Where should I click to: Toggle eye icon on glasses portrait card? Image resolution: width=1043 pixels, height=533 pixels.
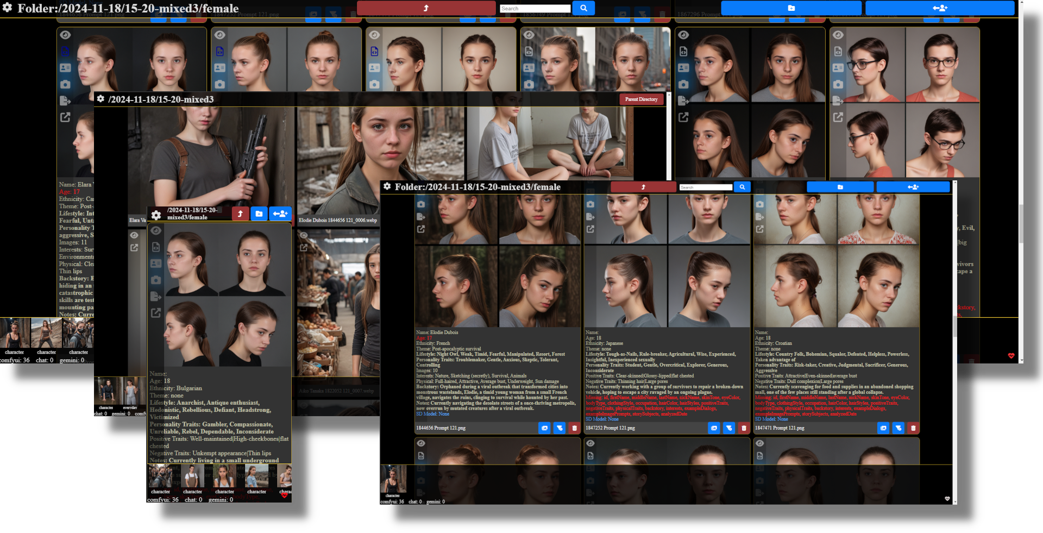pos(838,35)
